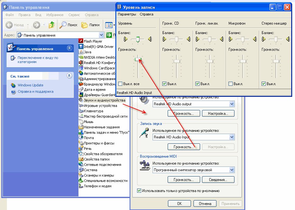Image resolution: width=295 pixels, height=210 pixels.
Task: Click the Поиск toolbar button
Action: tap(68, 25)
